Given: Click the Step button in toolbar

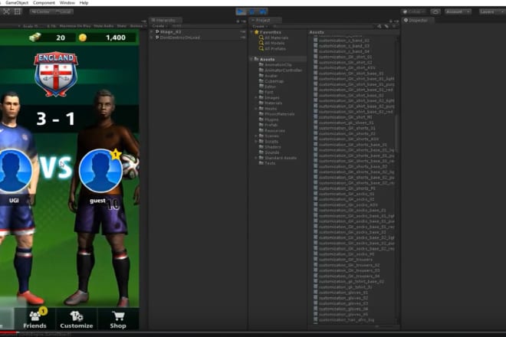Looking at the screenshot, I should [x=263, y=12].
